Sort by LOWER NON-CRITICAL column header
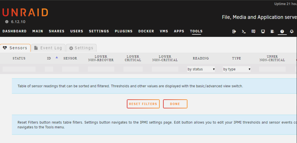The height and width of the screenshot is (143, 297). (165, 58)
